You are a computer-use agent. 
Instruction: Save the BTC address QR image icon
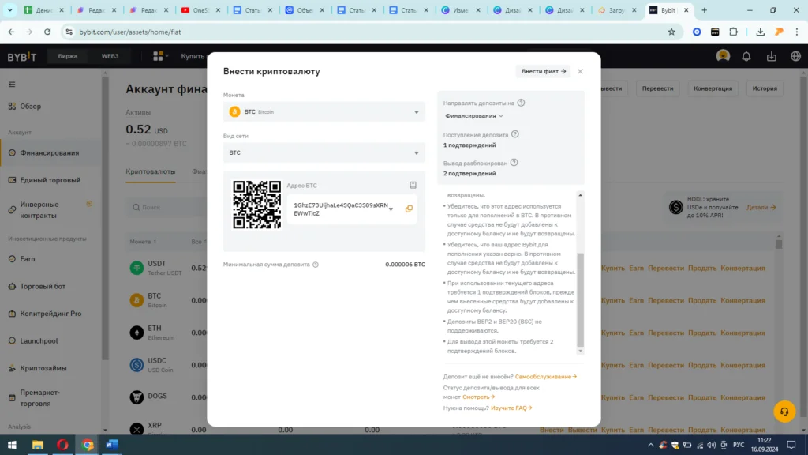[x=413, y=185]
